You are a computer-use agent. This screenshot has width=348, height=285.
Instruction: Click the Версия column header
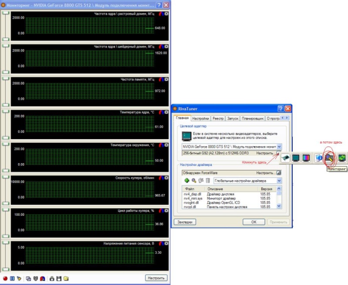(x=267, y=189)
